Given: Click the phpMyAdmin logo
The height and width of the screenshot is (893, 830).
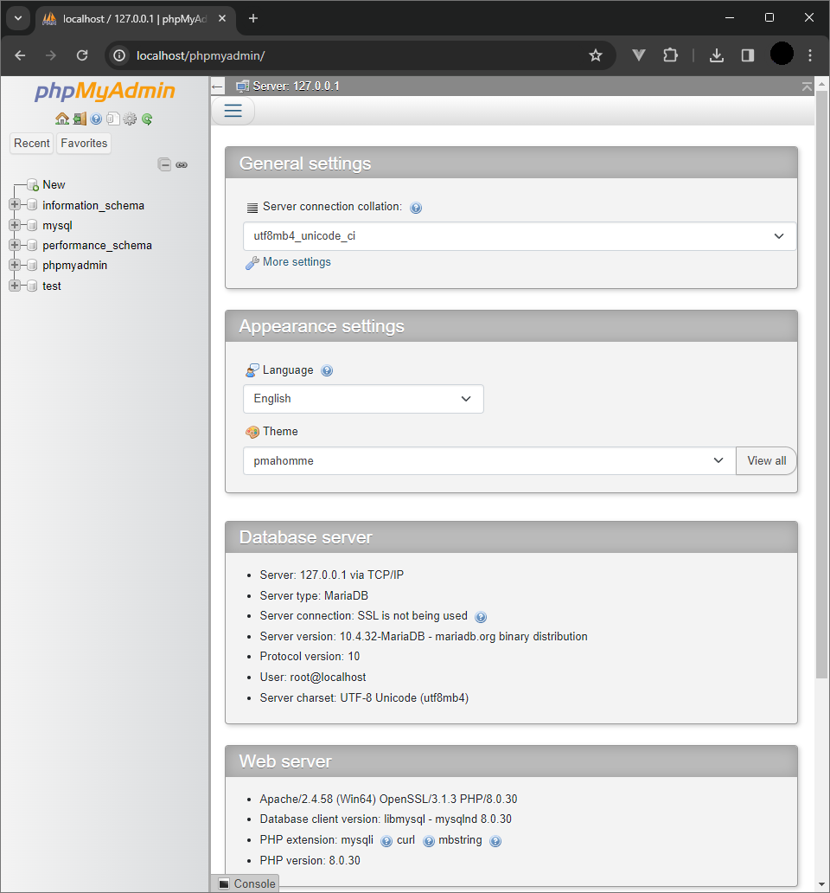Looking at the screenshot, I should click(105, 91).
